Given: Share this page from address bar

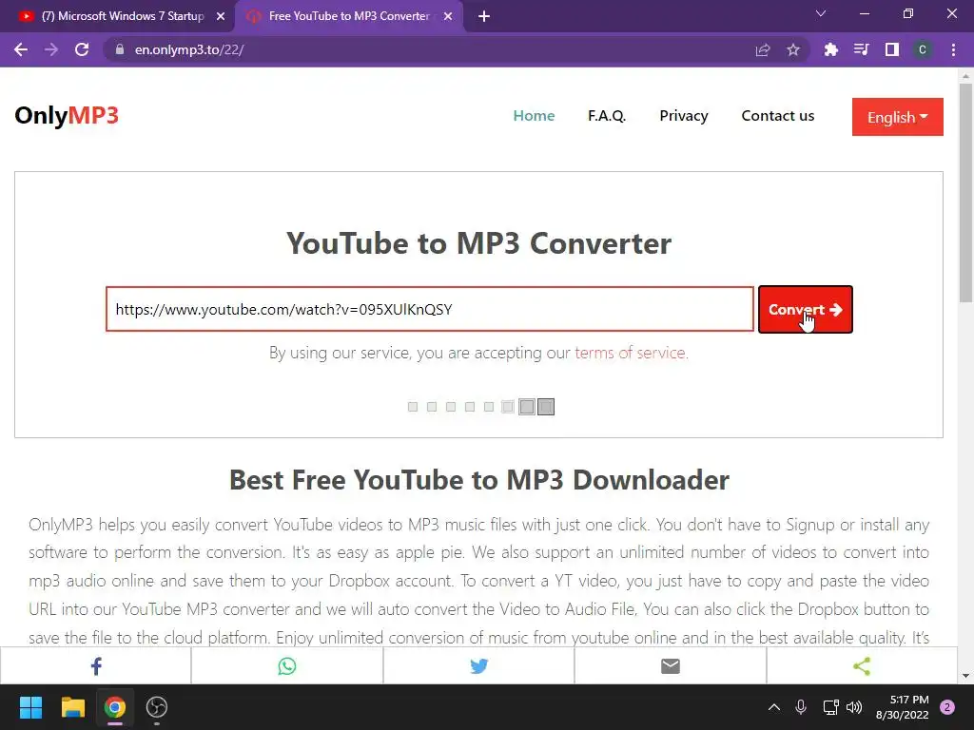Looking at the screenshot, I should 763,49.
